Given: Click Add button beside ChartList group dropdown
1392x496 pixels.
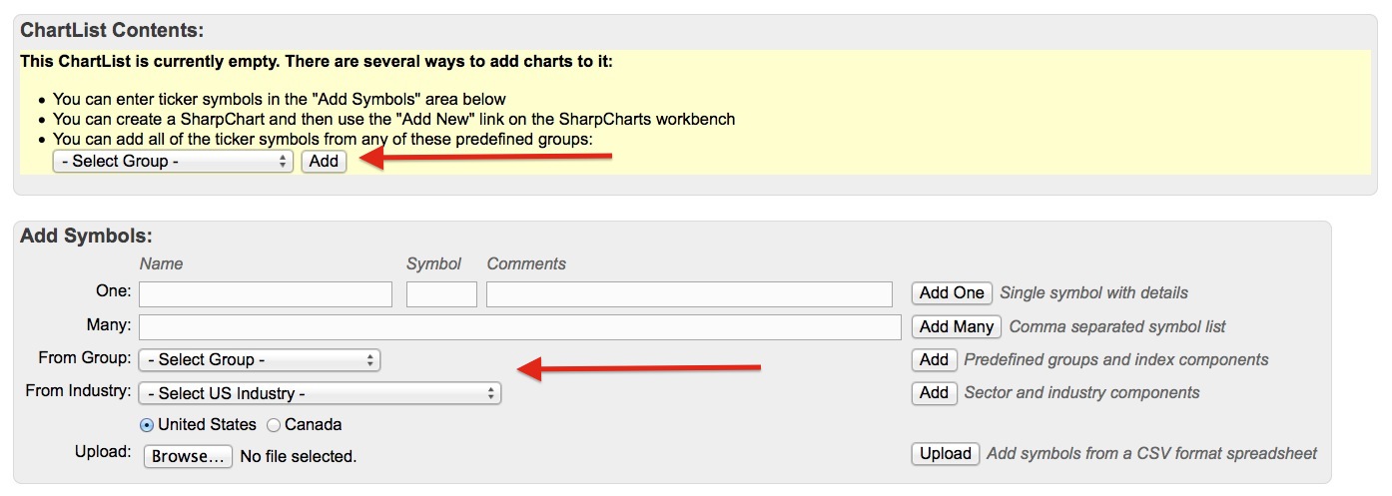Looking at the screenshot, I should click(x=324, y=161).
